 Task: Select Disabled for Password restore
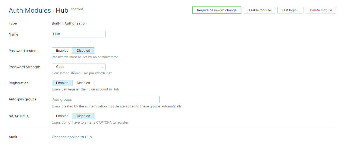point(83,51)
